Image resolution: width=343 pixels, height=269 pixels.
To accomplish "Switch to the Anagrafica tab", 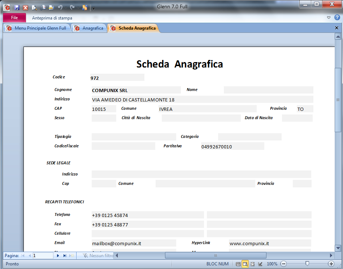I will pyautogui.click(x=89, y=28).
